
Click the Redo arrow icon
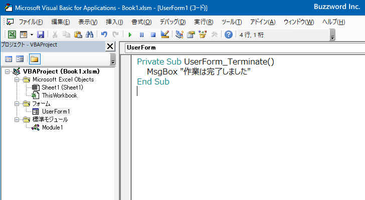(115, 35)
